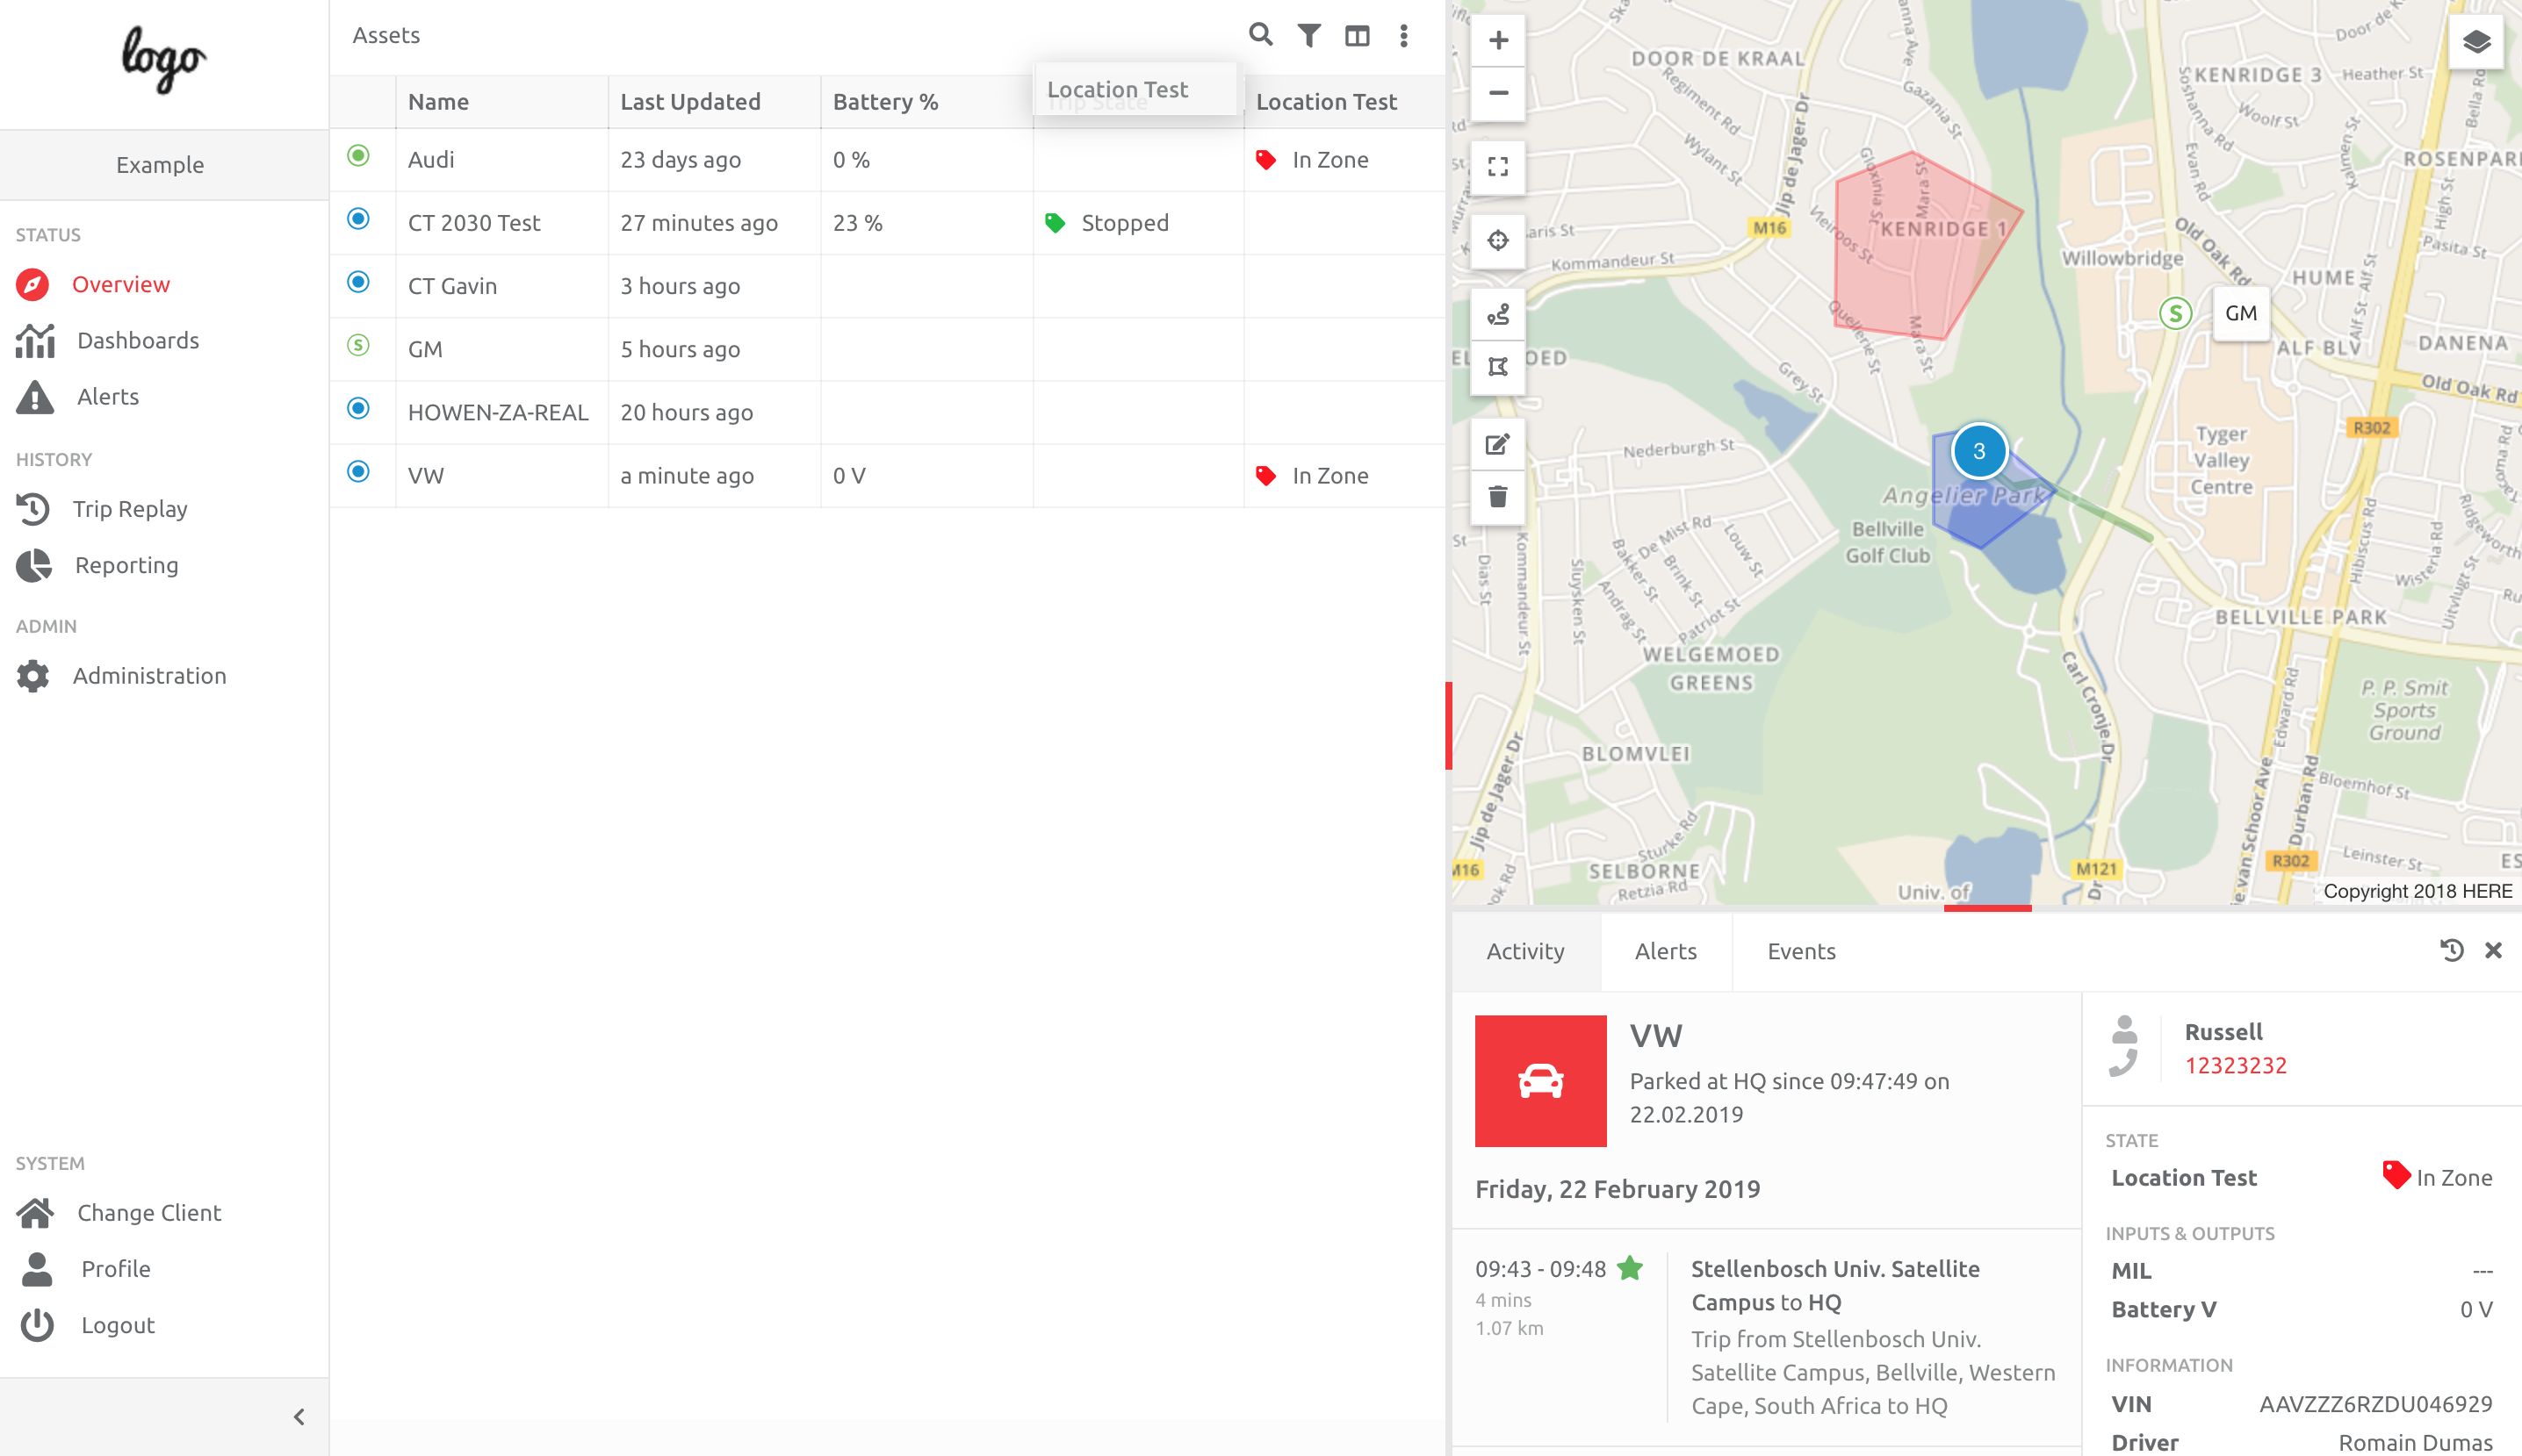Open the Administration page
This screenshot has width=2522, height=1456.
coord(150,675)
